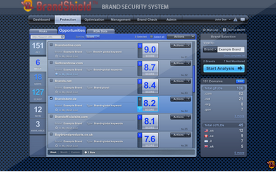The height and width of the screenshot is (172, 276).
Task: Open the John Doe user menu
Action: [223, 20]
